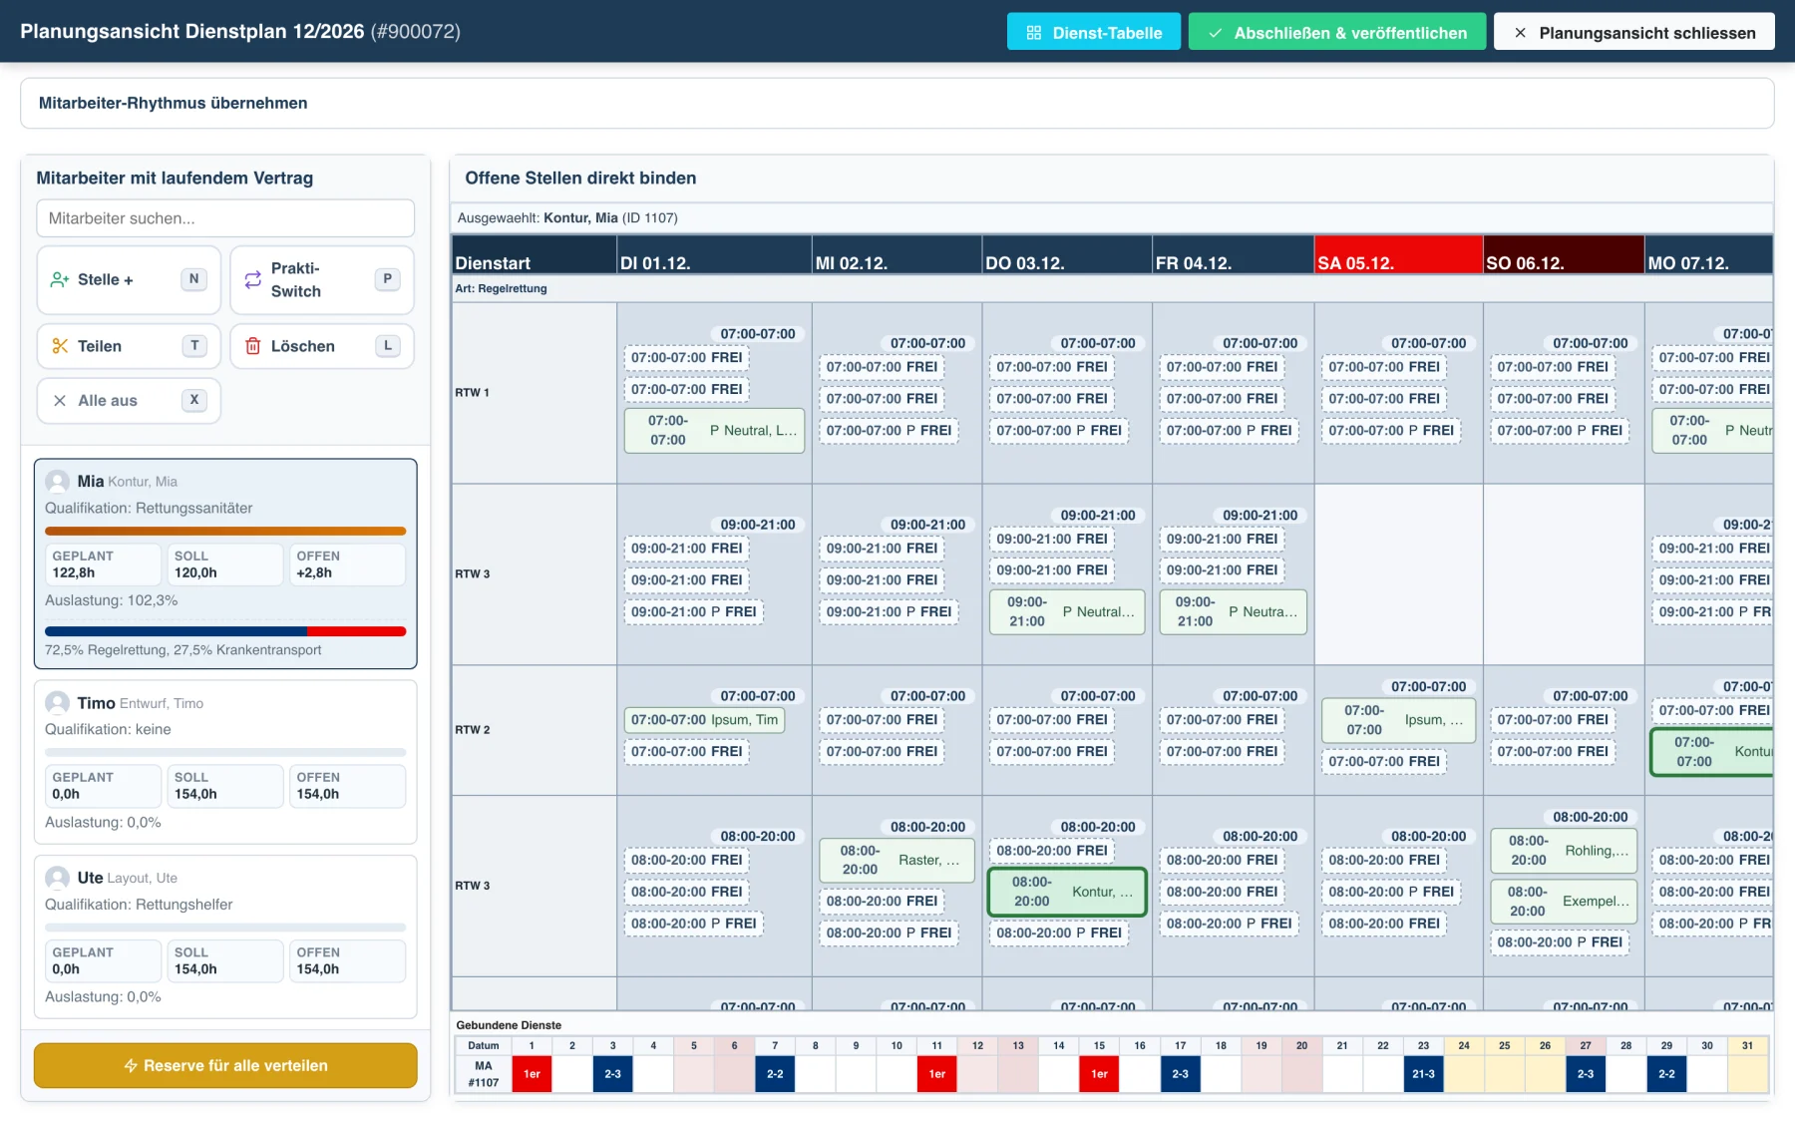Screen dimensions: 1795x1122
Task: Click Exempel shift on SO 06.12.
Action: (x=1564, y=901)
